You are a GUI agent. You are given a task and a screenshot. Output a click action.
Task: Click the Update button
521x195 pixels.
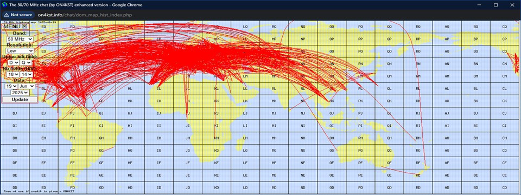tap(20, 100)
